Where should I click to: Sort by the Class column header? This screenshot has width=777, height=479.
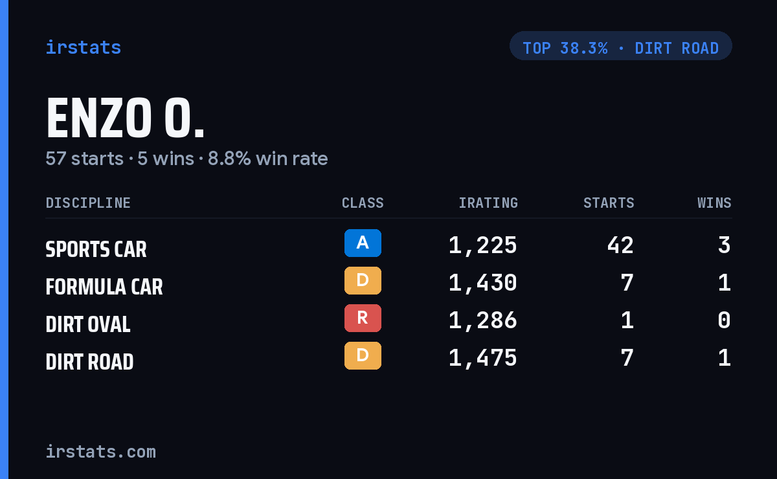363,203
